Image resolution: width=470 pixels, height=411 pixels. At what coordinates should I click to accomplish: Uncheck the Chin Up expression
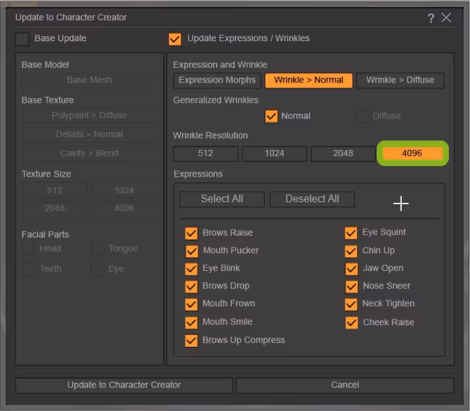(351, 251)
